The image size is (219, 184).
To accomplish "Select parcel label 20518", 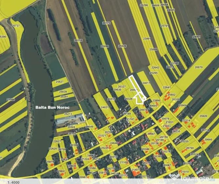I will click(78, 40).
